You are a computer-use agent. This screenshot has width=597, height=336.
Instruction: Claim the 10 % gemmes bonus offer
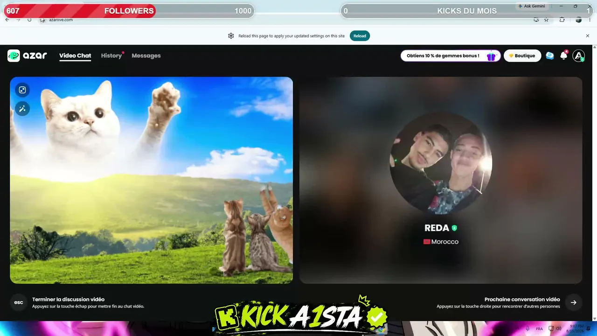(x=451, y=56)
